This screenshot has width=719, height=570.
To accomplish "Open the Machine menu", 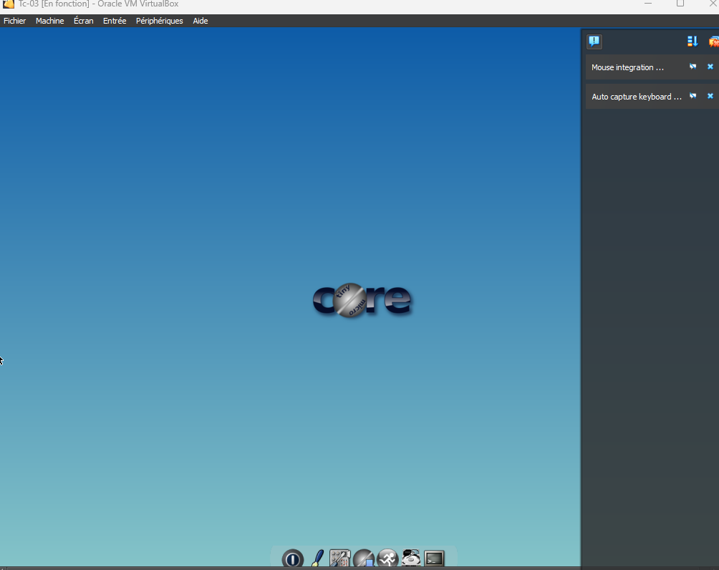I will click(50, 21).
